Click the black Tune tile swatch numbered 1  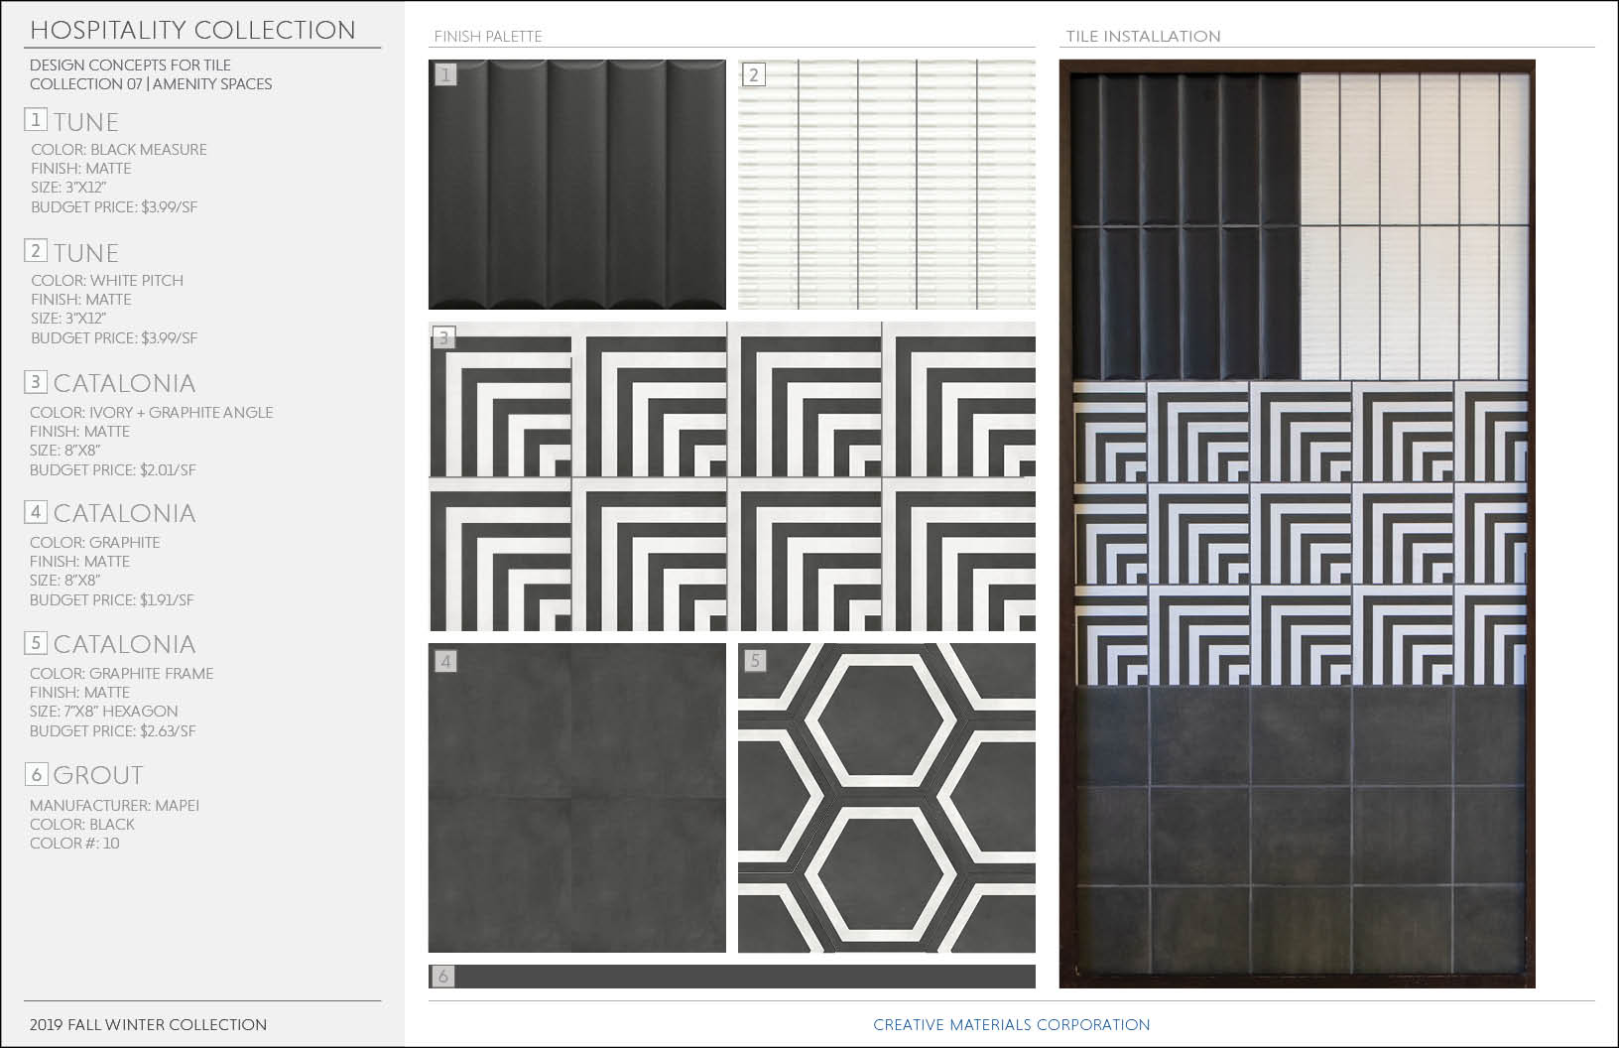[576, 185]
